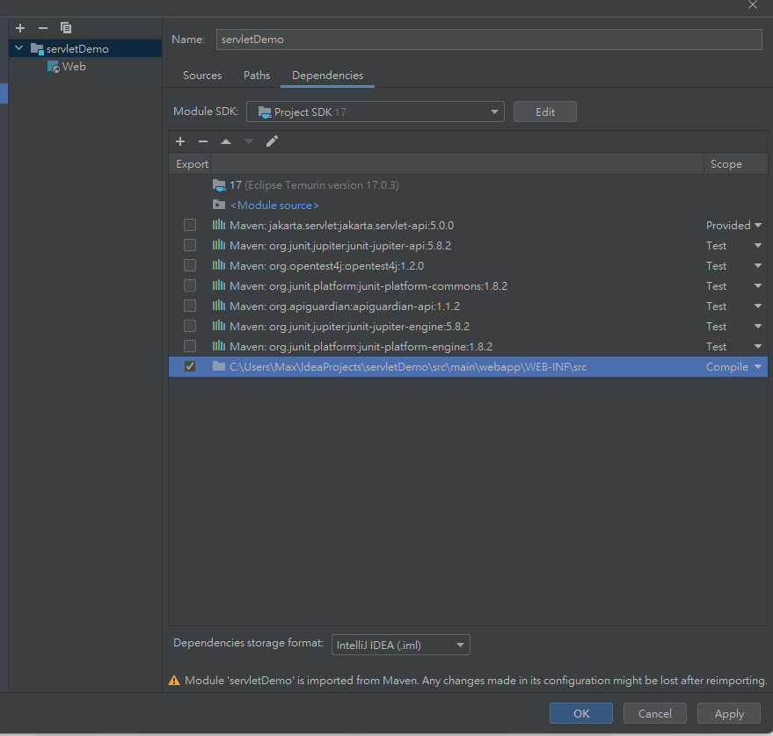Click library icon of apiguardian-api
This screenshot has height=736, width=773.
coord(219,306)
